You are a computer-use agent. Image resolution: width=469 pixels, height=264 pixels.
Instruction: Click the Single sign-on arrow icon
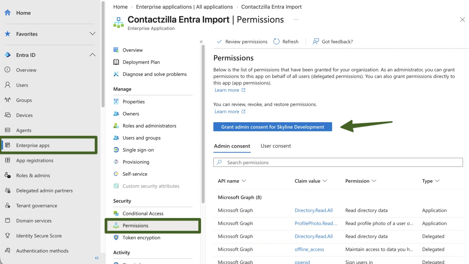click(x=116, y=150)
